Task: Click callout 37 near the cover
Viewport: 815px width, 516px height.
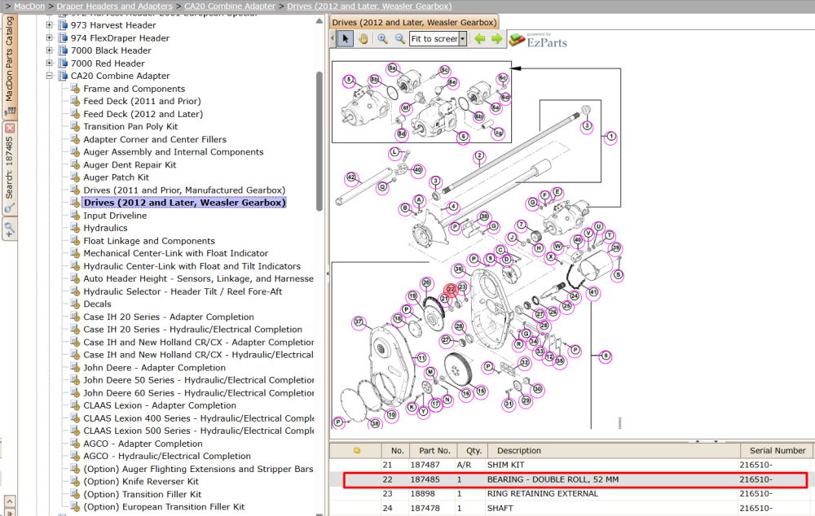Action: click(x=359, y=321)
